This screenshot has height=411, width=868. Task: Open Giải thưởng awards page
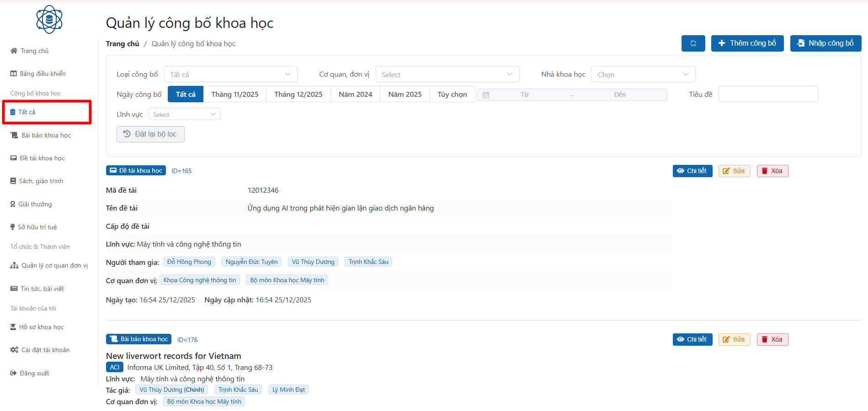coord(31,204)
